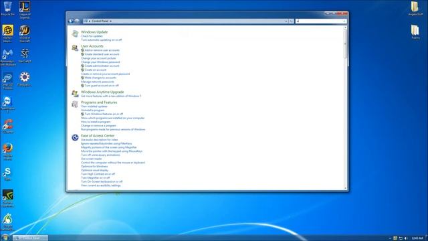
Task: Click the Back navigation button
Action: point(71,21)
